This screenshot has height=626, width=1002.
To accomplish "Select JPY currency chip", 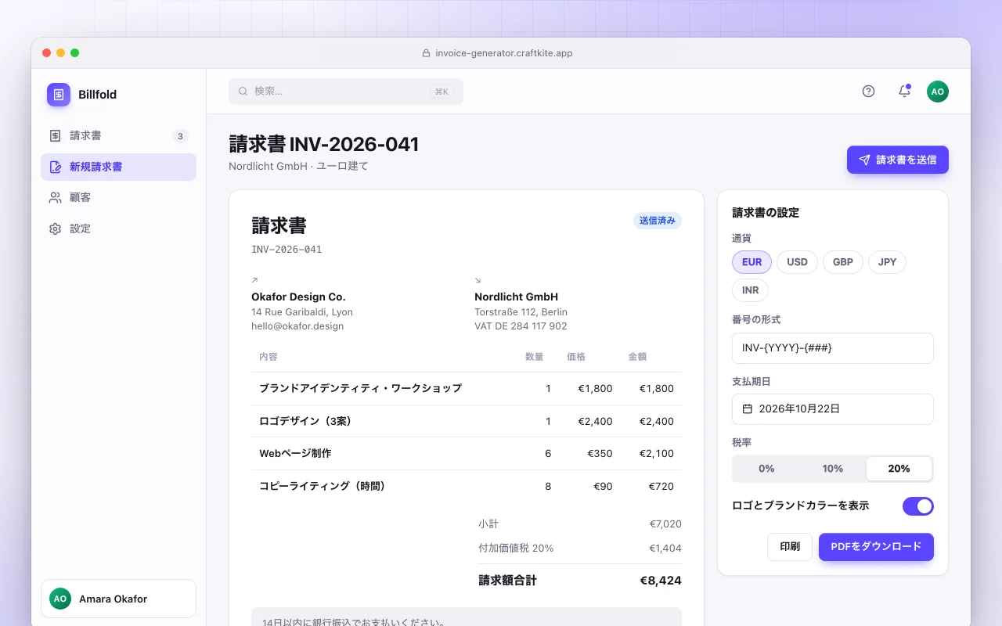I will click(x=887, y=262).
